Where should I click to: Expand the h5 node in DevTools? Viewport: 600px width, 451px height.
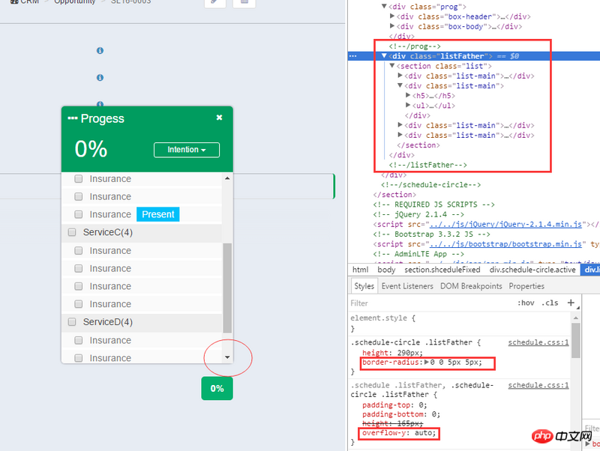[408, 95]
